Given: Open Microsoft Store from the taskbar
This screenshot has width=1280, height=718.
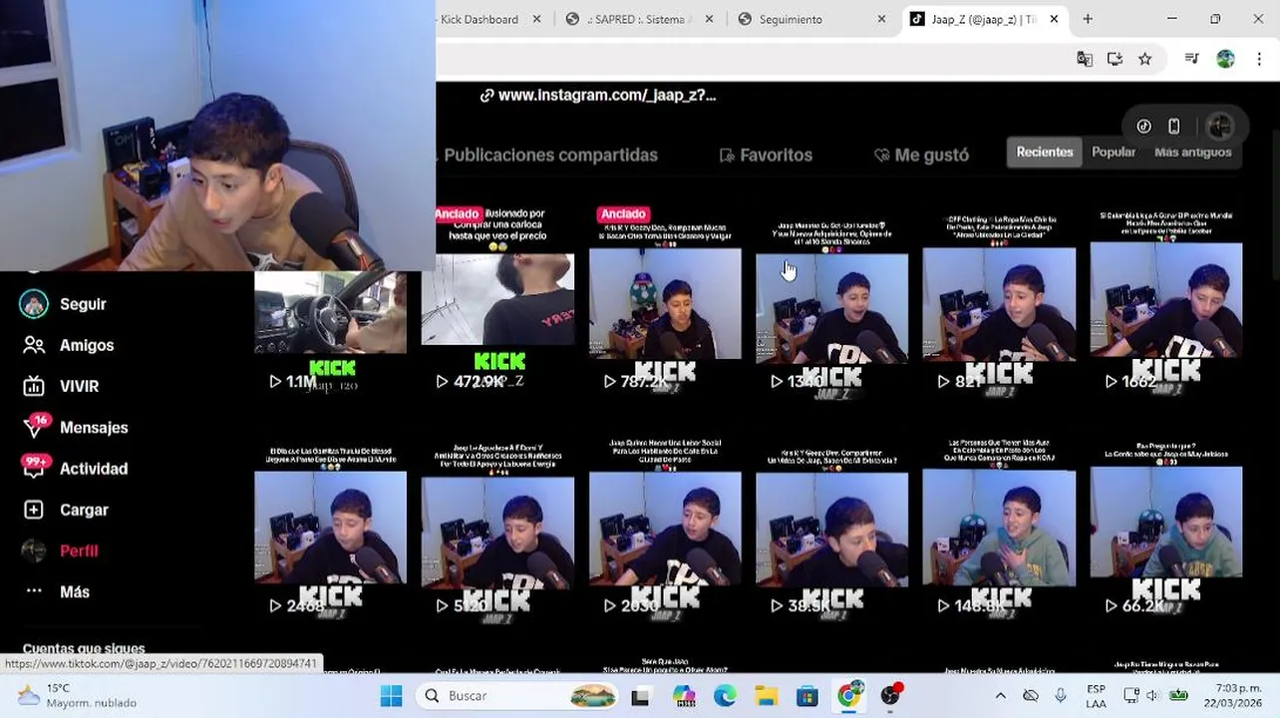Looking at the screenshot, I should pyautogui.click(x=806, y=696).
